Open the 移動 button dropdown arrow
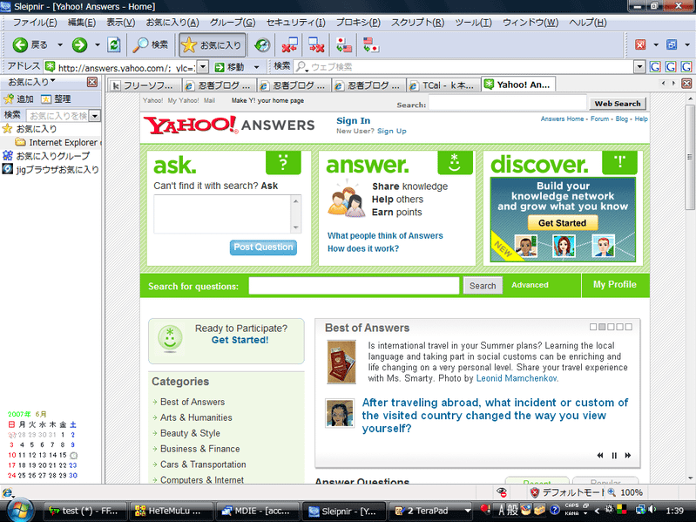Screen dimensions: 696x522 [257, 67]
